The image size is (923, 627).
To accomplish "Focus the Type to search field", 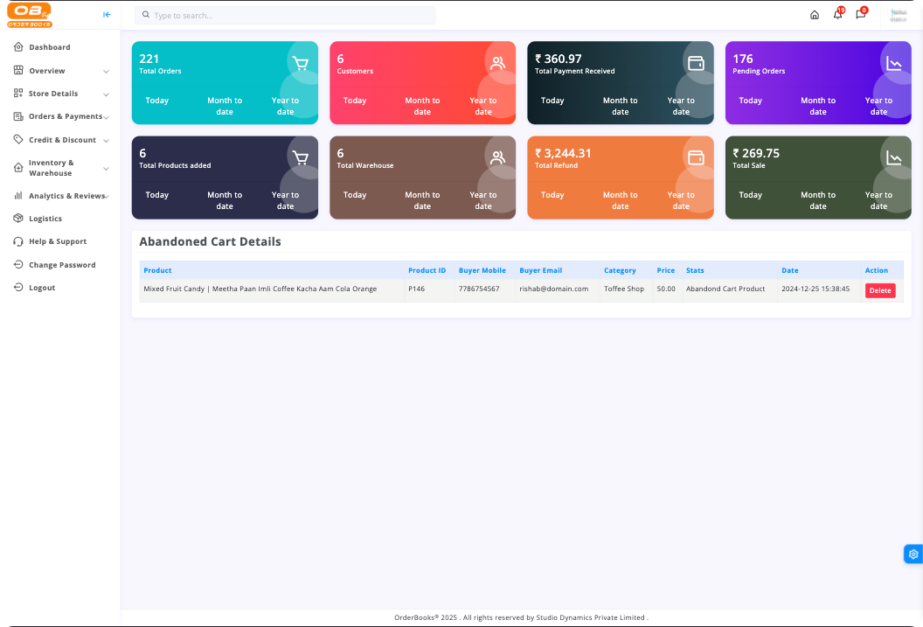I will 288,16.
